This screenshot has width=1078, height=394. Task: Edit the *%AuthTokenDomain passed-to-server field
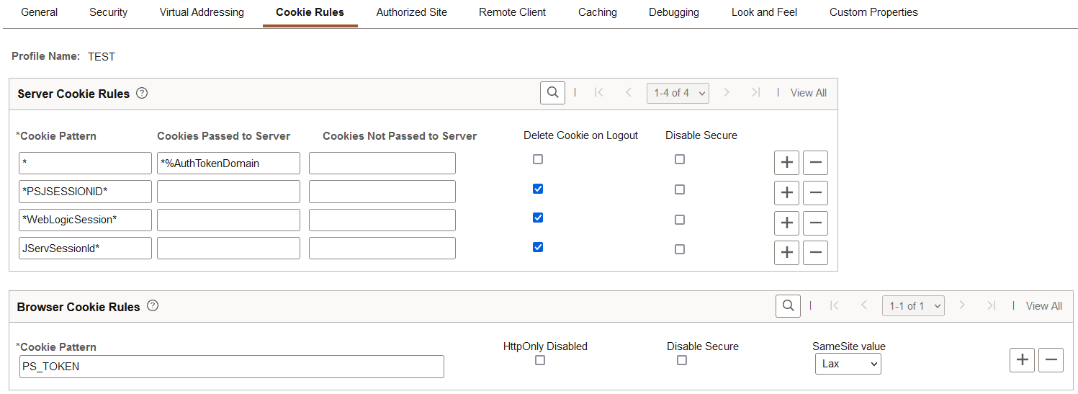228,163
